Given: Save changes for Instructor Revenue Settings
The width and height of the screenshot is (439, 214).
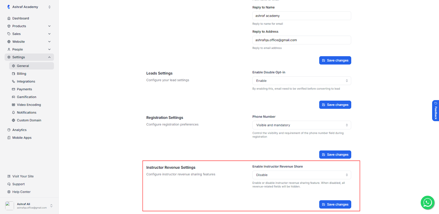Looking at the screenshot, I should [335, 204].
